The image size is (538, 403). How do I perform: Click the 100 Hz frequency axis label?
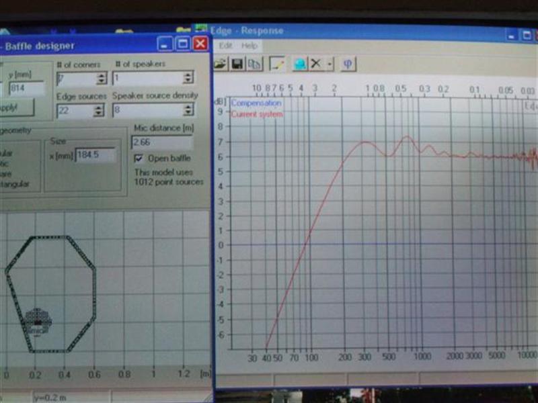coord(311,357)
